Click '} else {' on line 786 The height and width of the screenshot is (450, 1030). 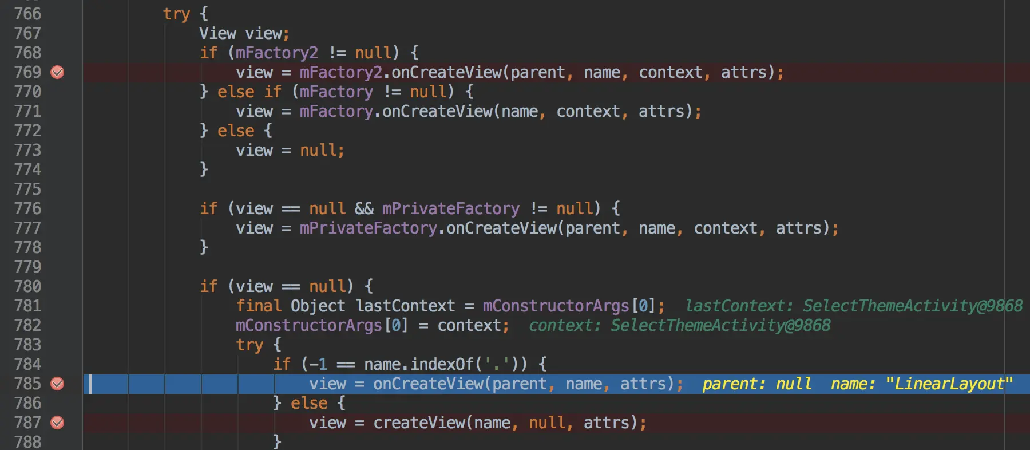click(x=309, y=403)
